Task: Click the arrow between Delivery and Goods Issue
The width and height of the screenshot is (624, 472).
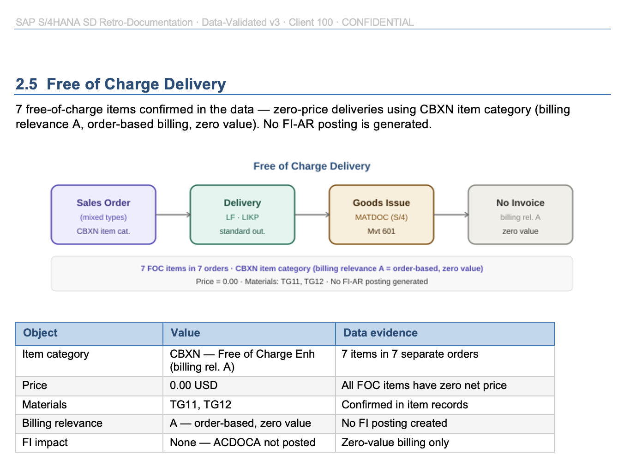Action: click(311, 214)
